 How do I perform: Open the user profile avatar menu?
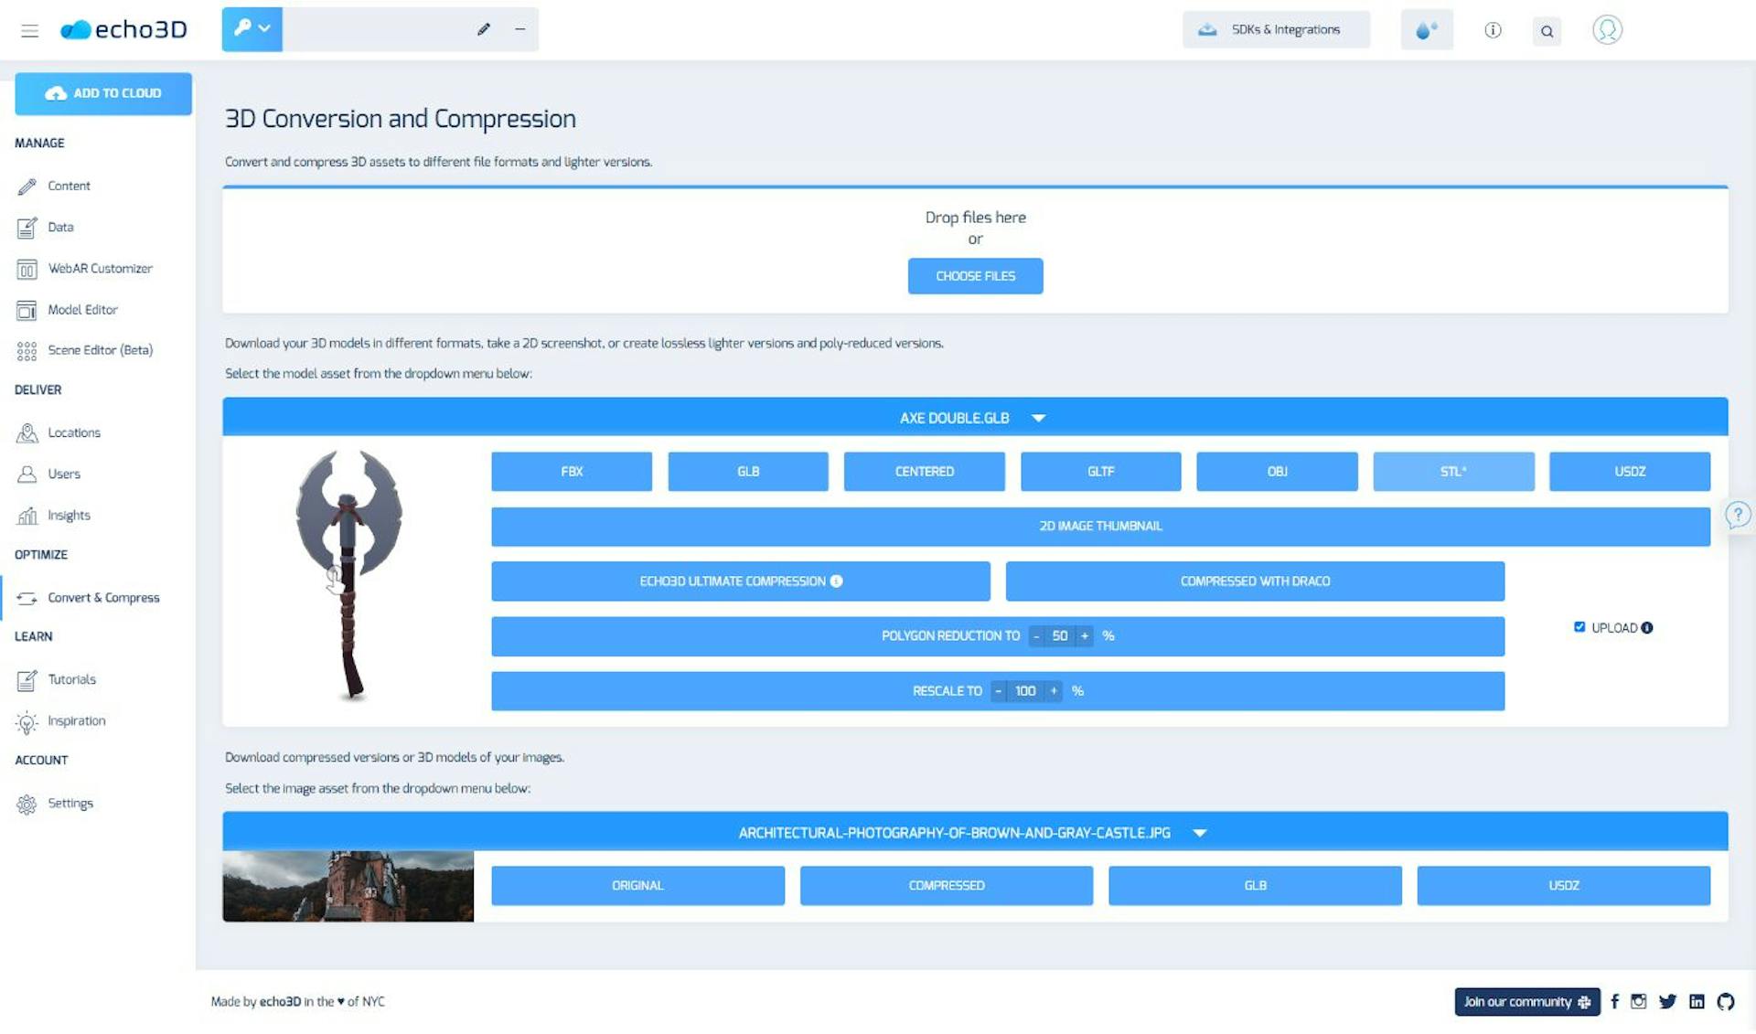pos(1607,29)
